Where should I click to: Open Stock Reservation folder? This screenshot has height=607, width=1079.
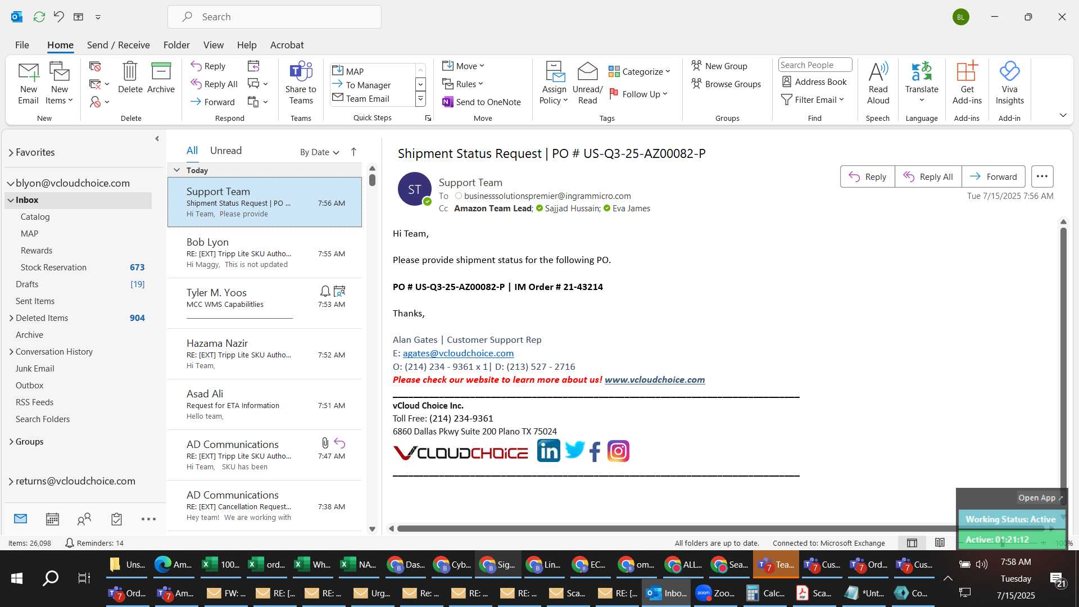click(x=78, y=268)
